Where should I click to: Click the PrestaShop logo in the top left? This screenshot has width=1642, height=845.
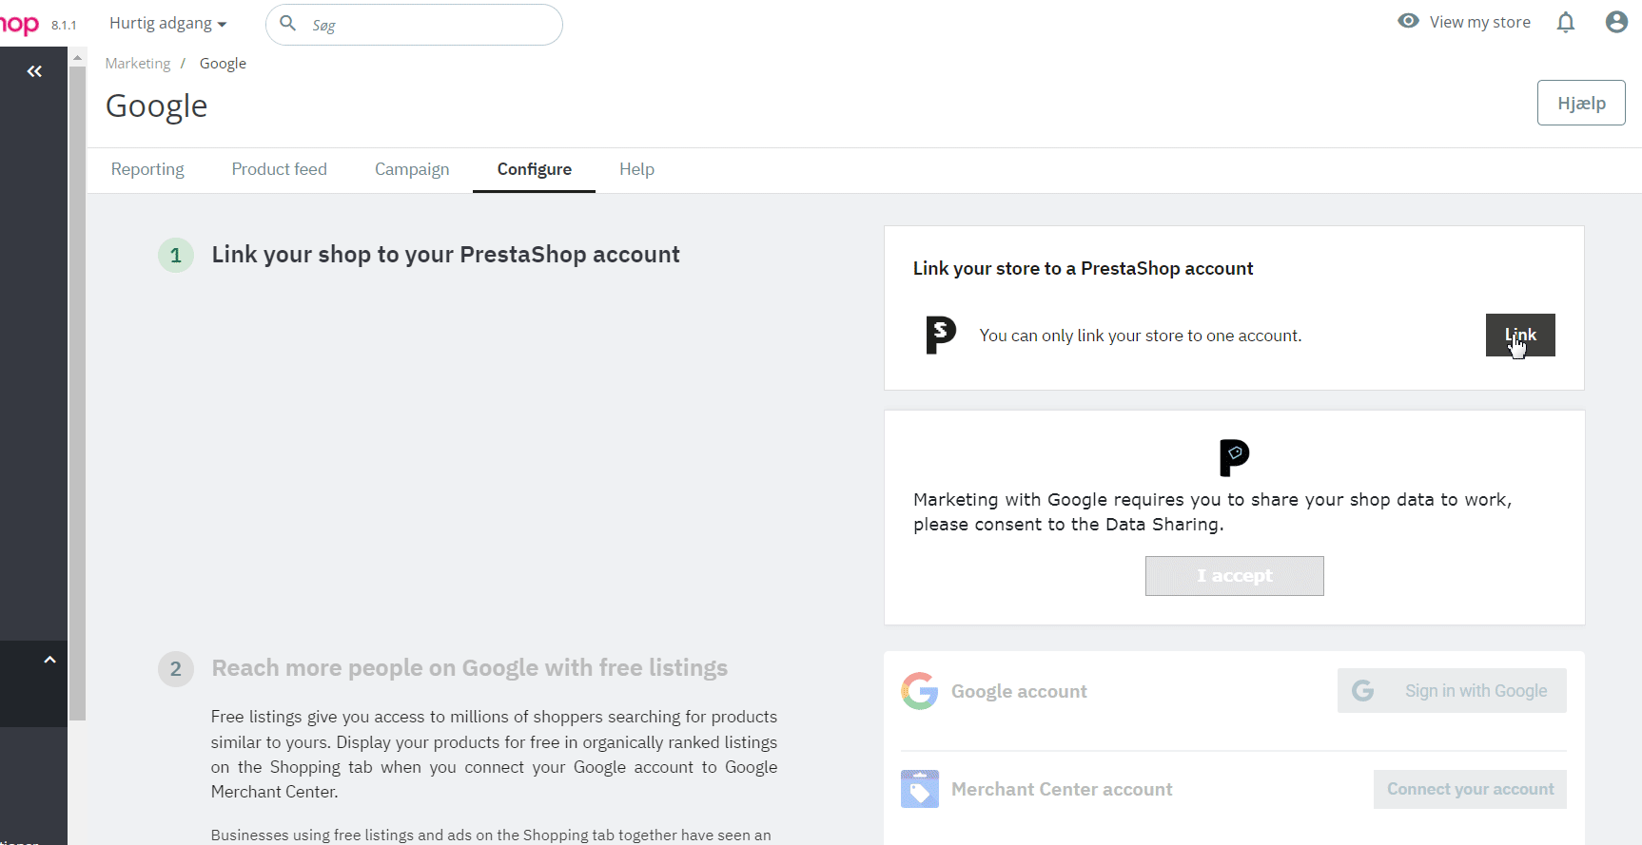click(x=17, y=23)
